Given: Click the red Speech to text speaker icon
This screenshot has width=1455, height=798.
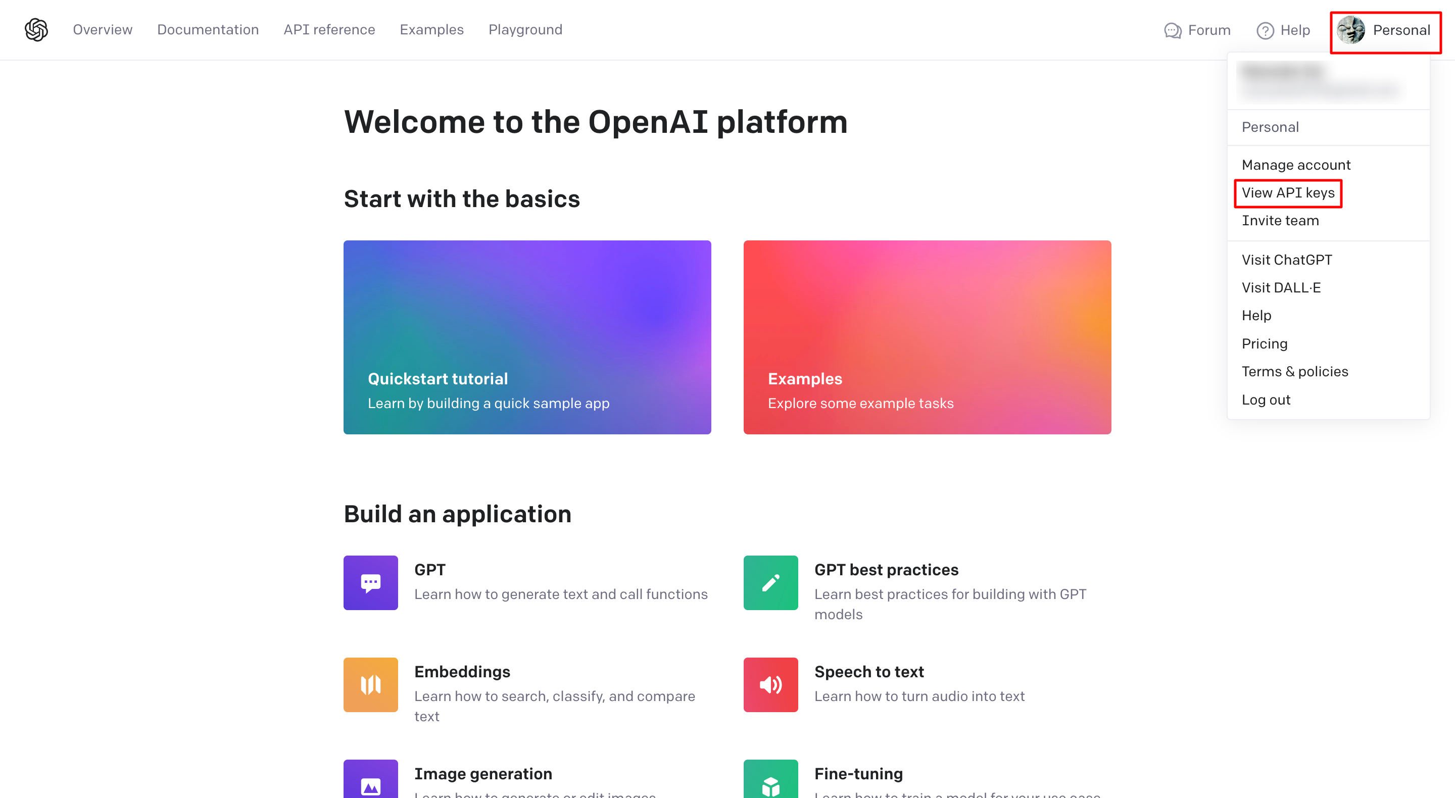Looking at the screenshot, I should [770, 684].
